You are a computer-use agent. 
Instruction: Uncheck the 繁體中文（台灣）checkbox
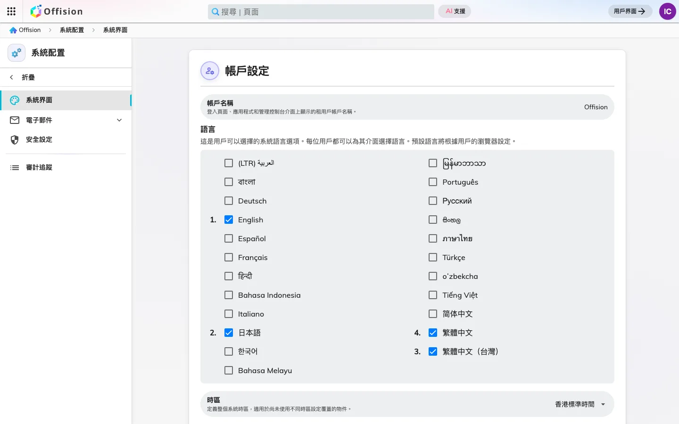pyautogui.click(x=433, y=351)
